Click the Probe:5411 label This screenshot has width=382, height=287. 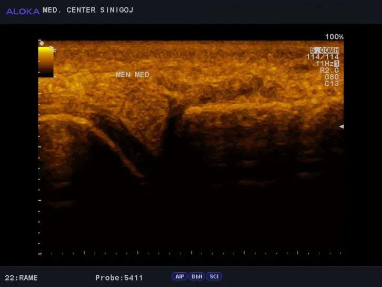119,278
